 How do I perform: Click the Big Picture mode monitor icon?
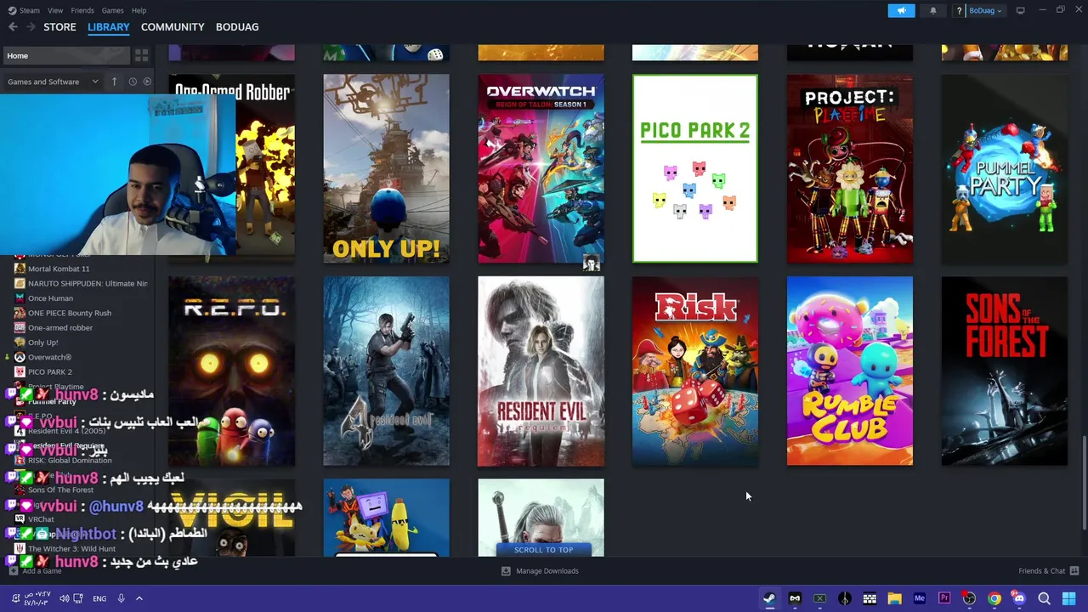[x=1020, y=10]
